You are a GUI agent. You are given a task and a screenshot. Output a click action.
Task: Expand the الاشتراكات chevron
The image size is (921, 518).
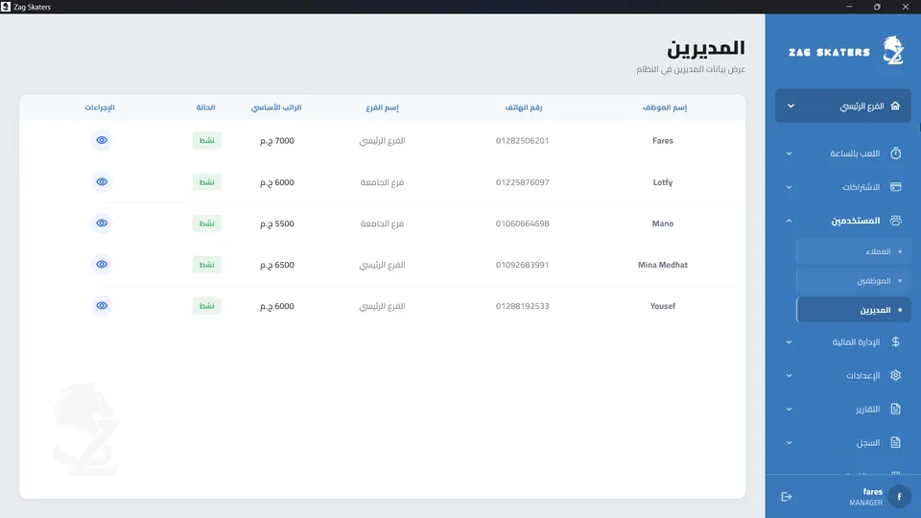[x=789, y=187]
